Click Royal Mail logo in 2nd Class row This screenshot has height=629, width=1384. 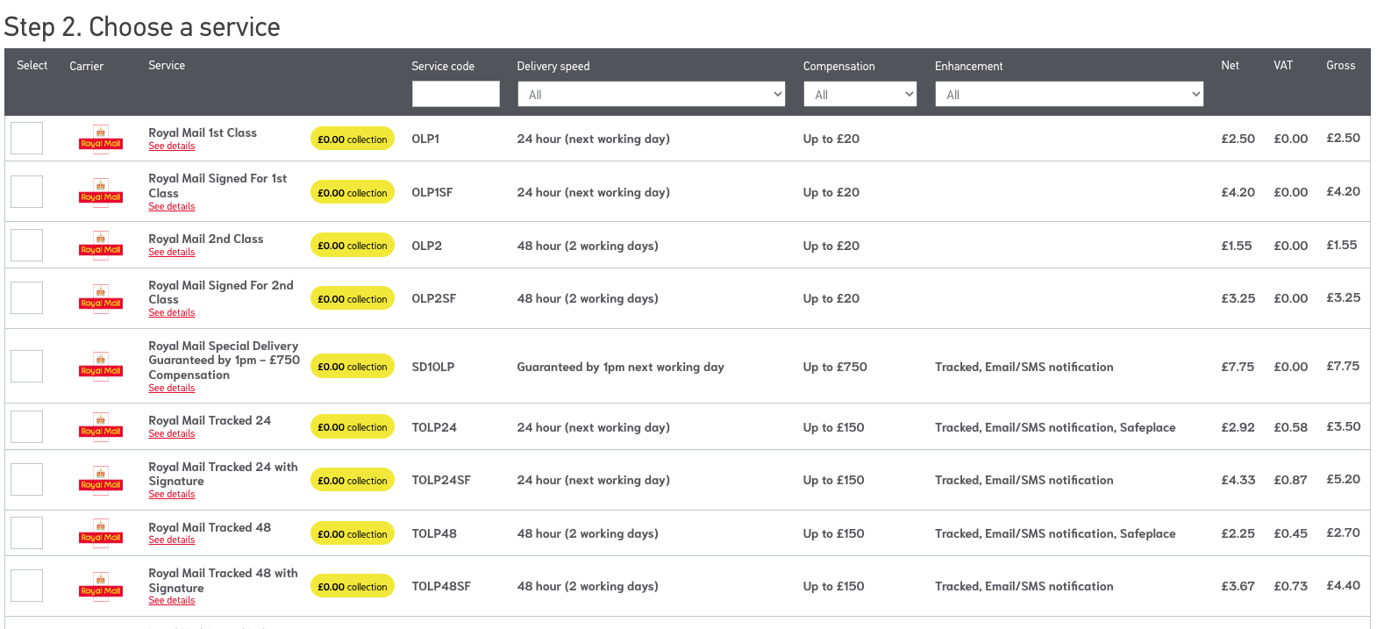101,246
